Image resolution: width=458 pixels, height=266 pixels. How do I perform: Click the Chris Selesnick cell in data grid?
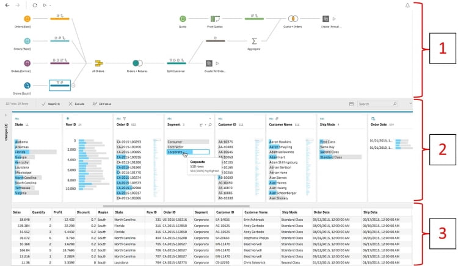click(255, 262)
